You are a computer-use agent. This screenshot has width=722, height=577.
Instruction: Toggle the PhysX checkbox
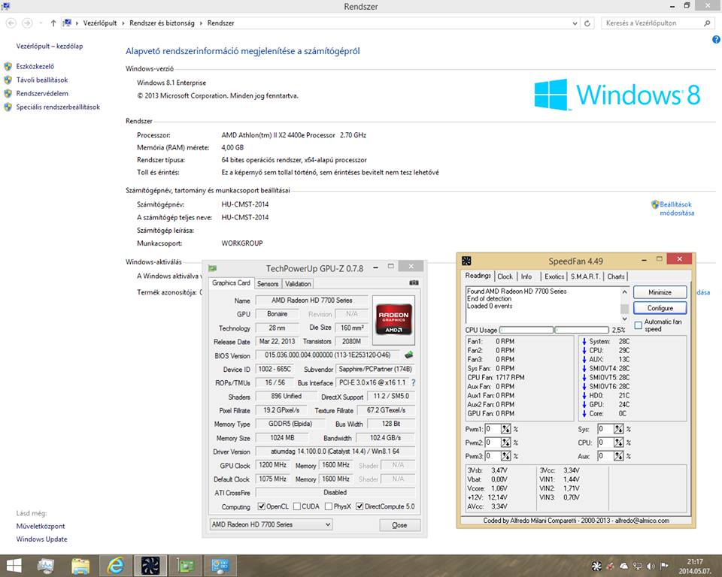coord(329,506)
